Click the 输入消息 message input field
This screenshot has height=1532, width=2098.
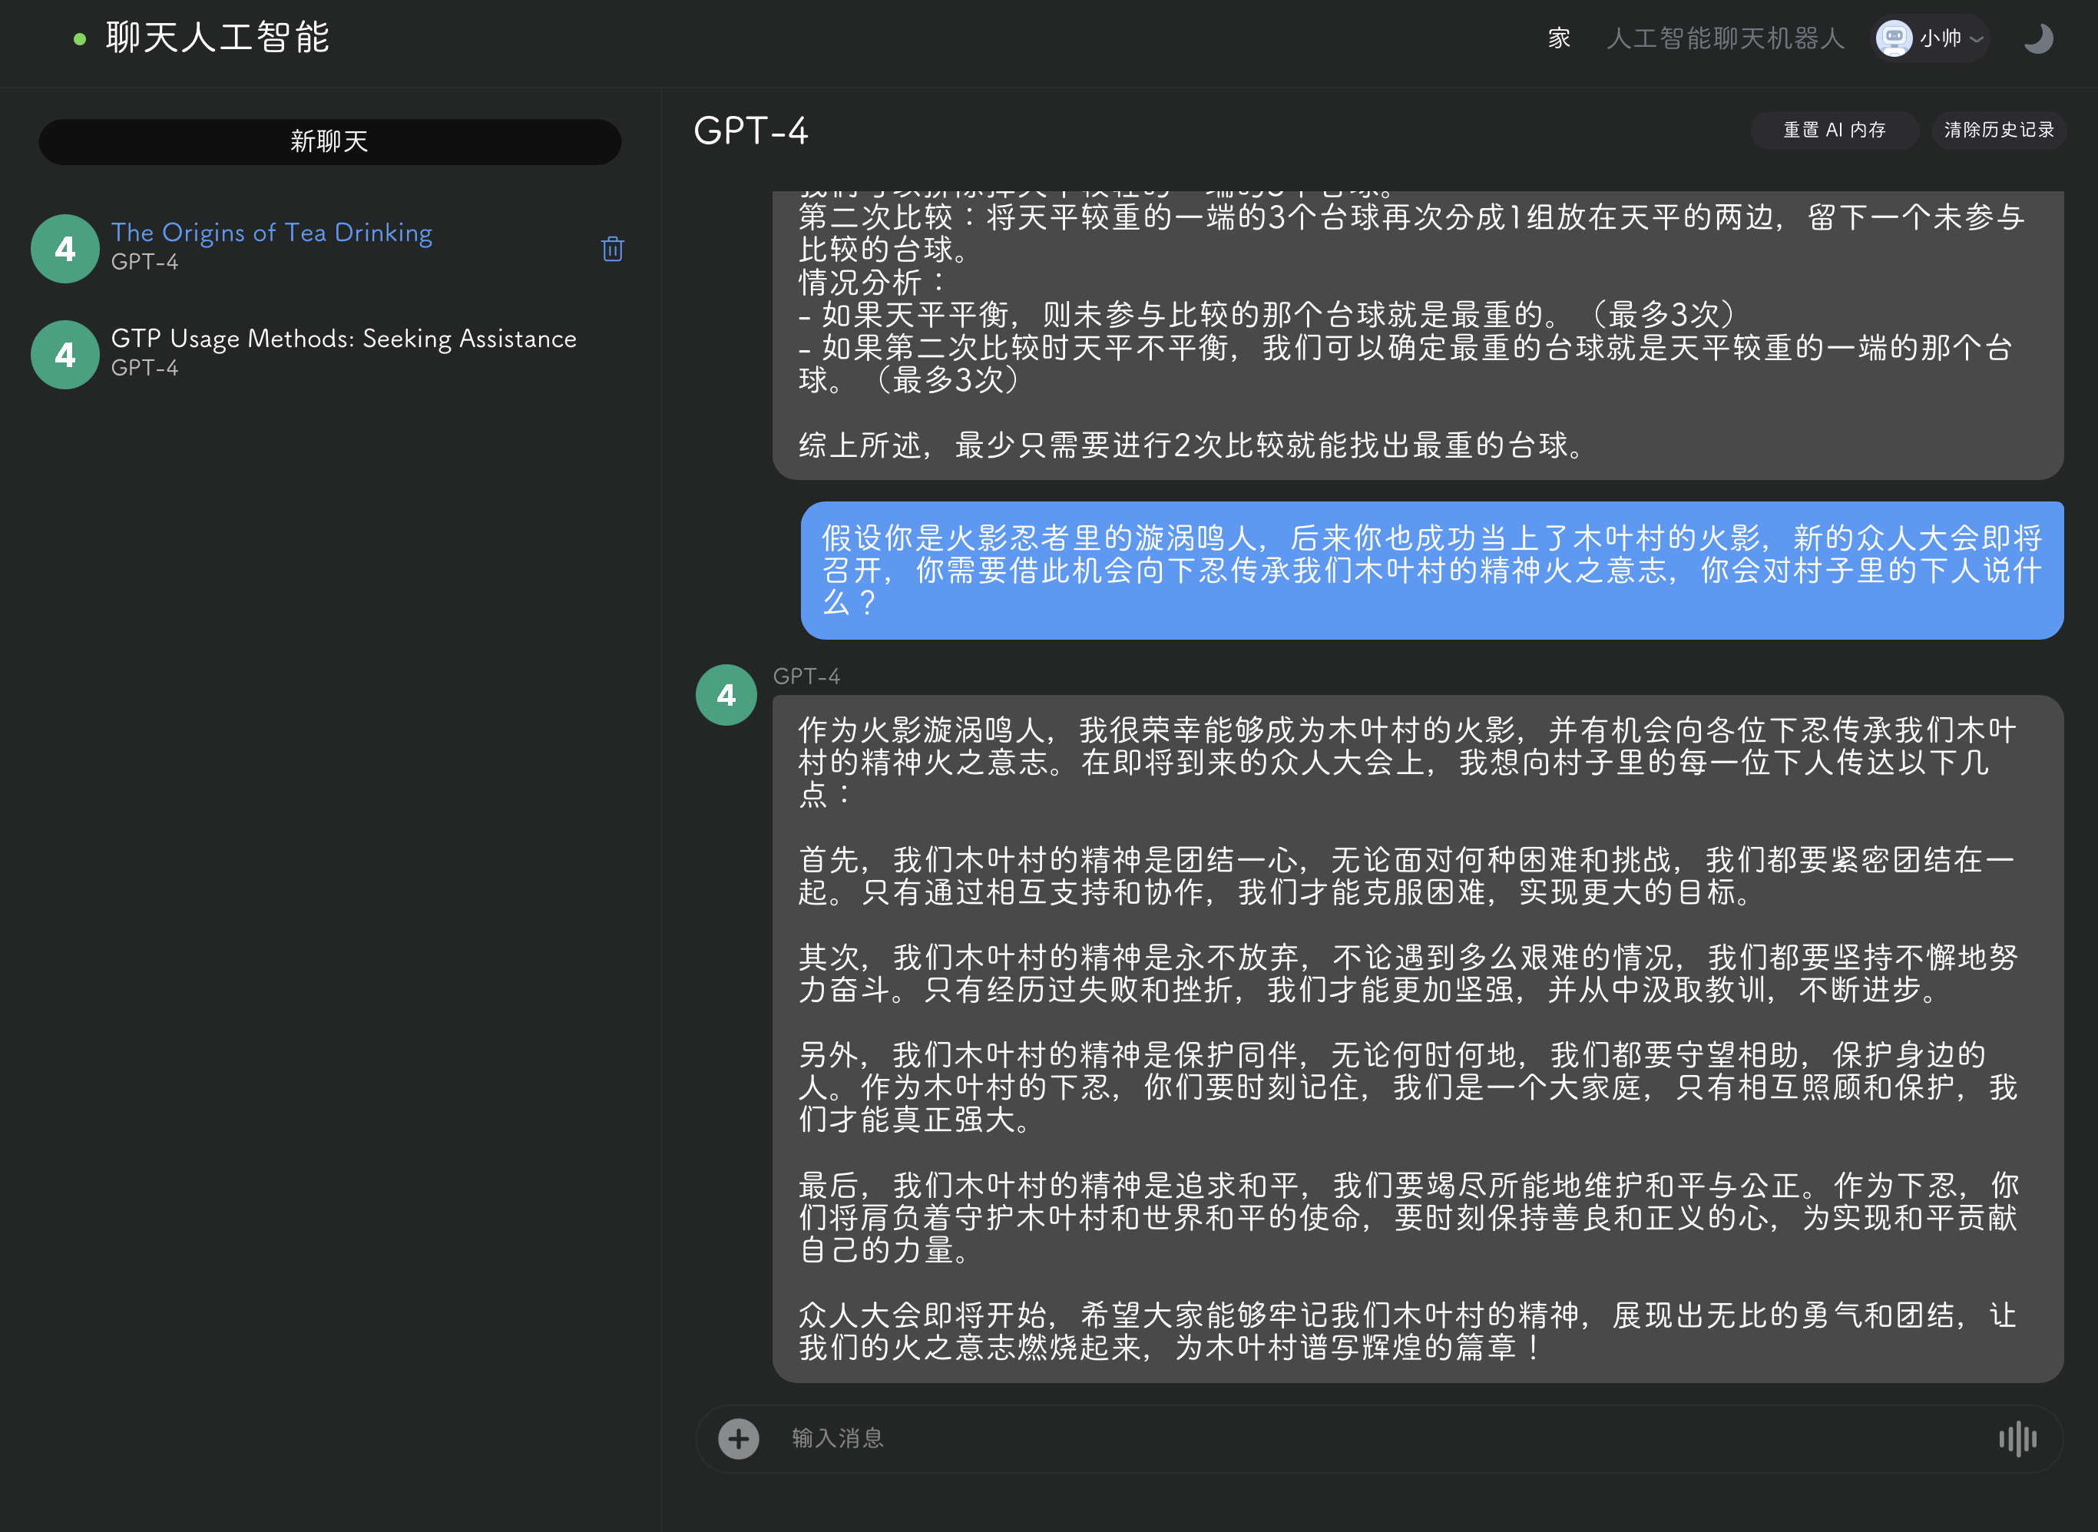point(1021,1438)
